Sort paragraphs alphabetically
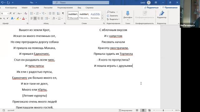 click(x=58, y=13)
